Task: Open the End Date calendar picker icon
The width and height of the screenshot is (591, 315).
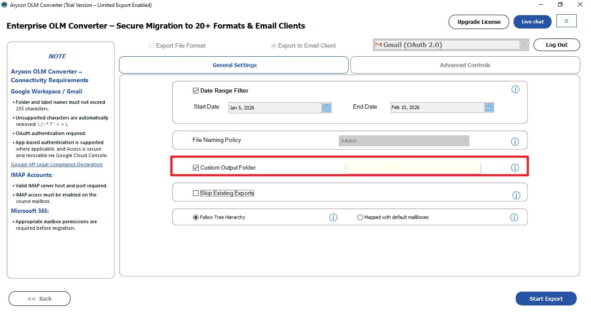Action: 489,108
